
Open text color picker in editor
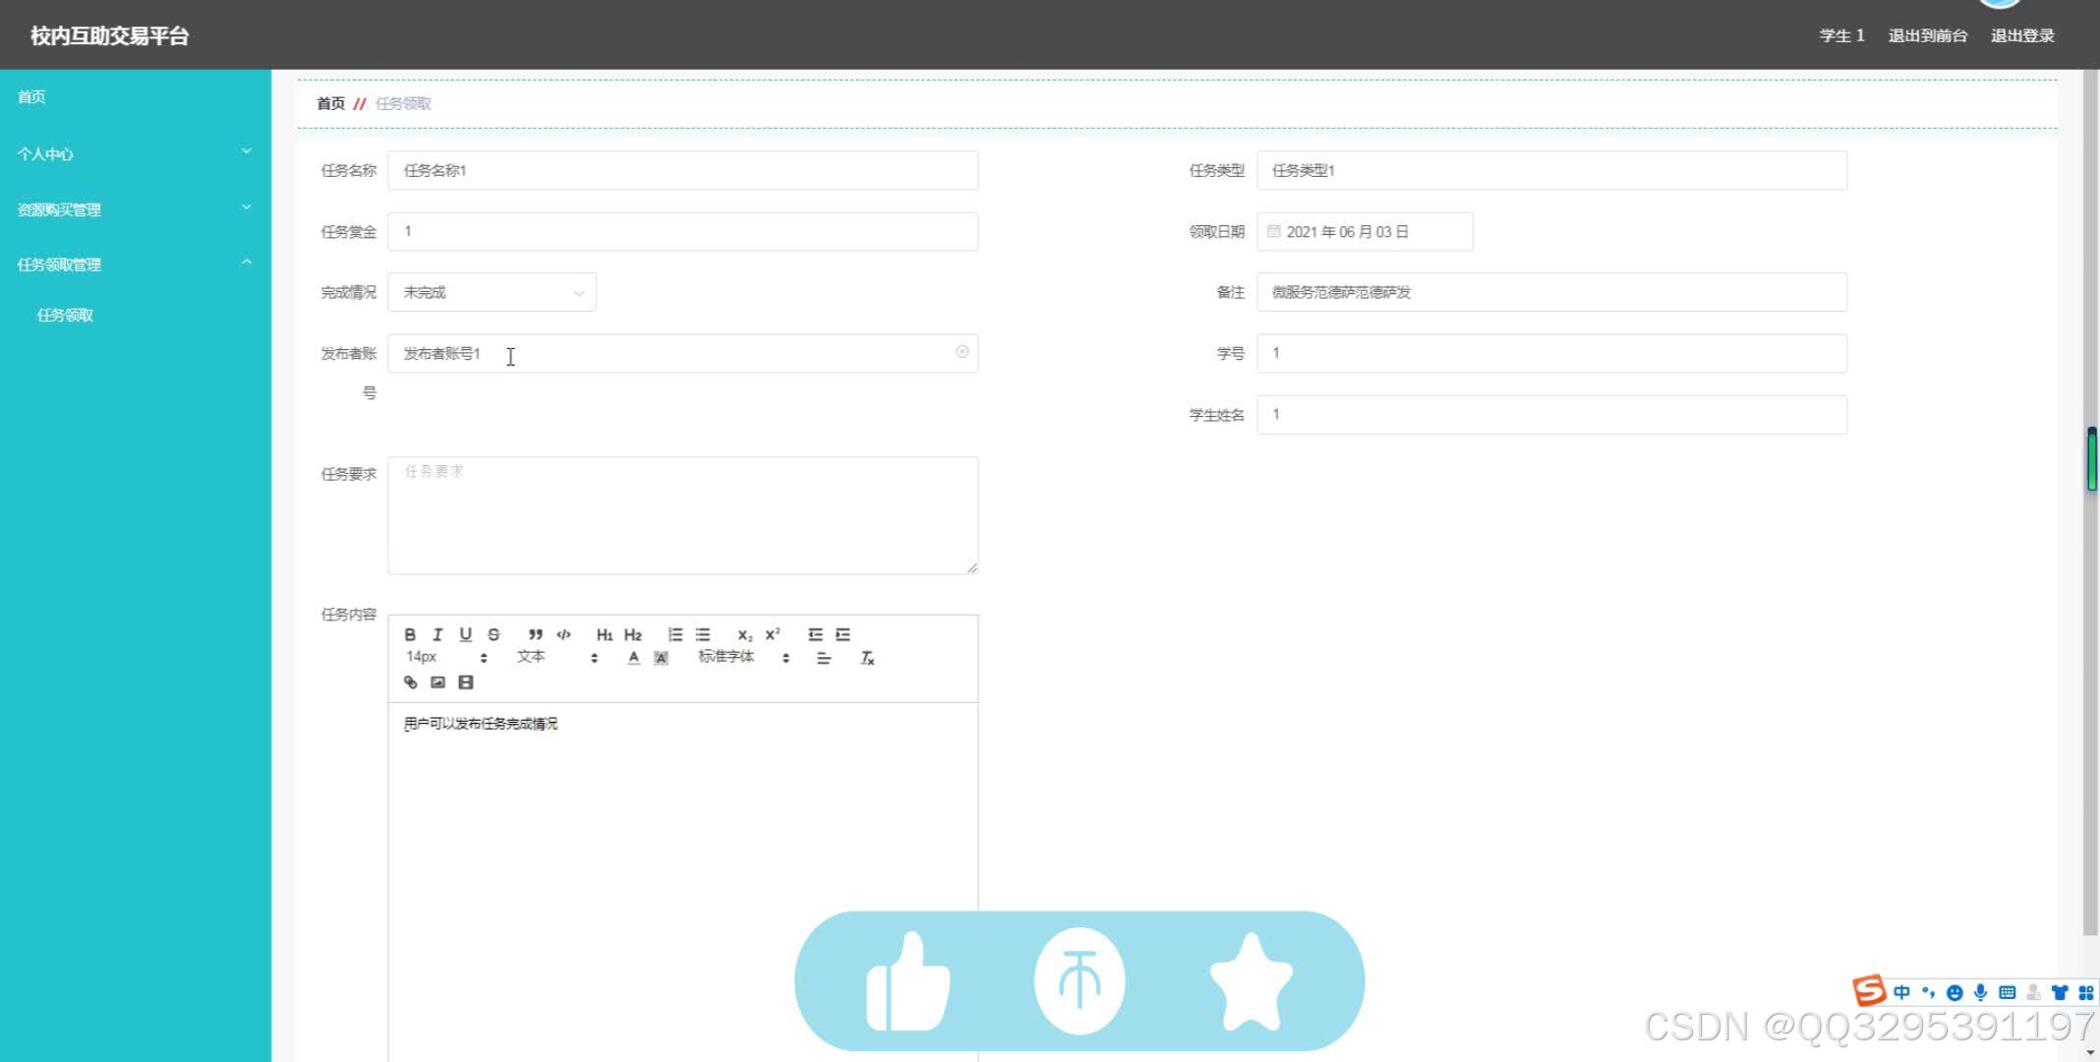[x=633, y=658]
